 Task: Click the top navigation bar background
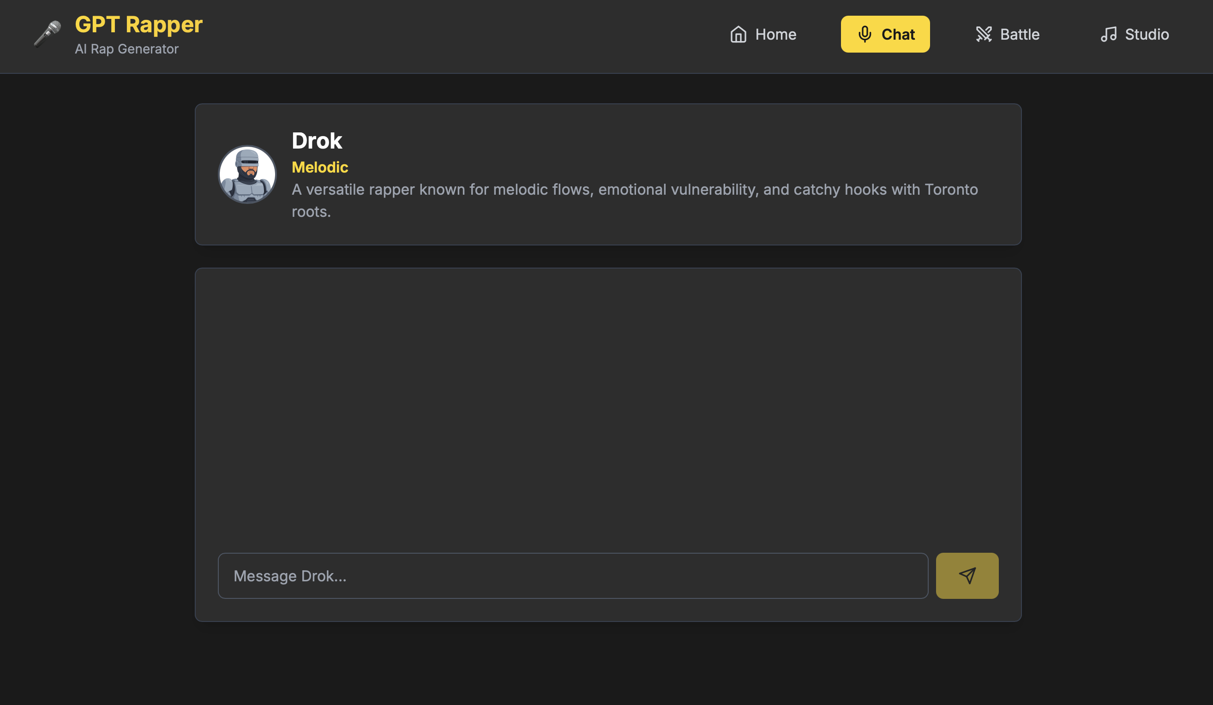point(457,36)
